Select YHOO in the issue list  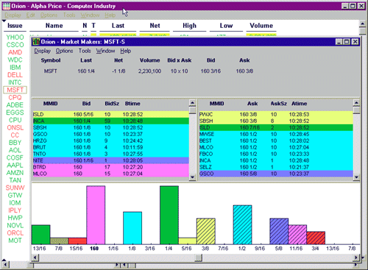(15, 38)
